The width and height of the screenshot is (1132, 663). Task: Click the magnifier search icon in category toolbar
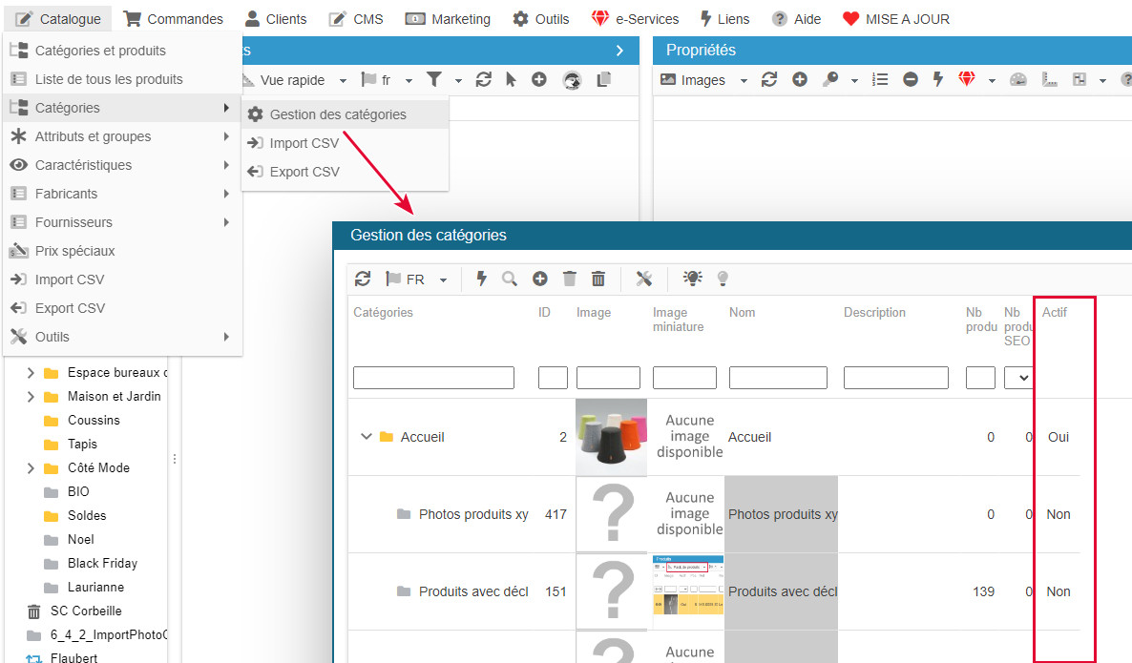(510, 279)
